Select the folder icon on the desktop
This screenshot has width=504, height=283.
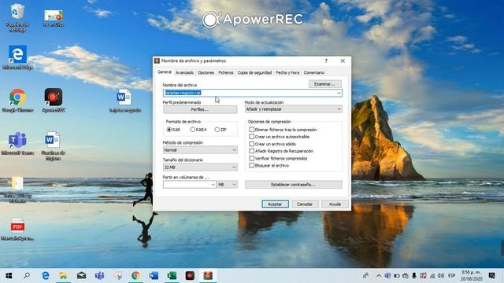point(17,189)
